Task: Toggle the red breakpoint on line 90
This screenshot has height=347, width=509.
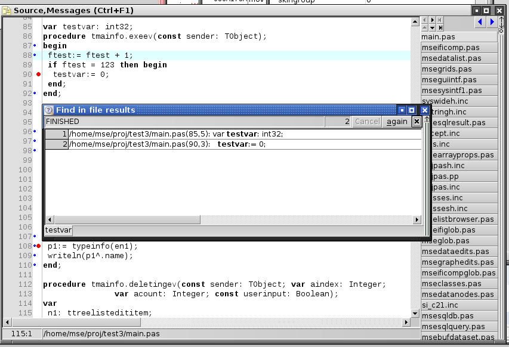Action: pyautogui.click(x=38, y=75)
